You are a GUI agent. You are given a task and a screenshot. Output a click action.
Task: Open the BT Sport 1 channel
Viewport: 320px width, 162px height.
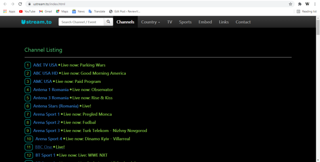[45, 155]
